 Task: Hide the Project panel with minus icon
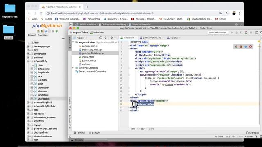(116, 38)
